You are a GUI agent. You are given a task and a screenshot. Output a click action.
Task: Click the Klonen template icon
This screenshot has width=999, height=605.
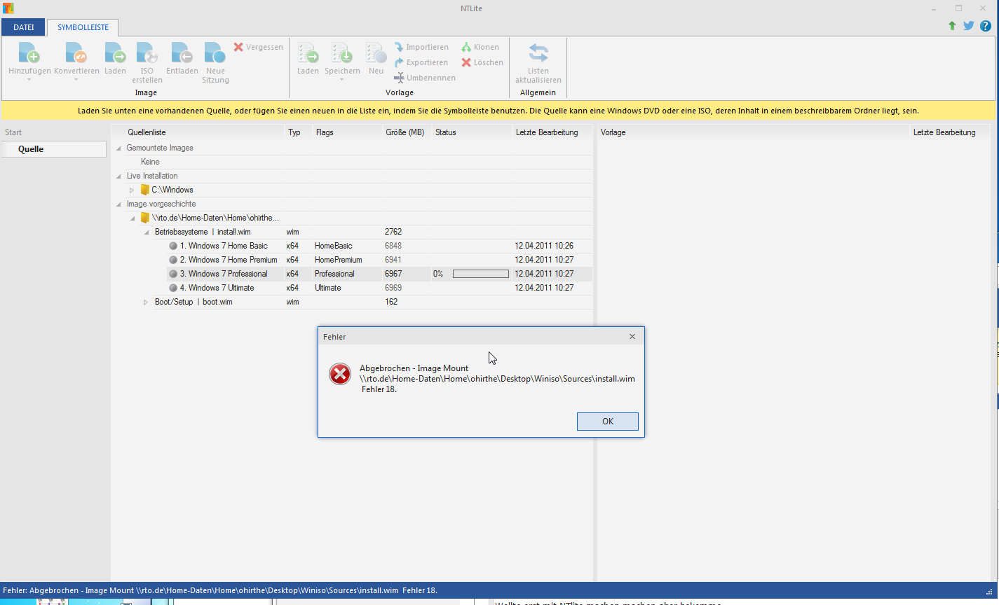click(x=466, y=47)
